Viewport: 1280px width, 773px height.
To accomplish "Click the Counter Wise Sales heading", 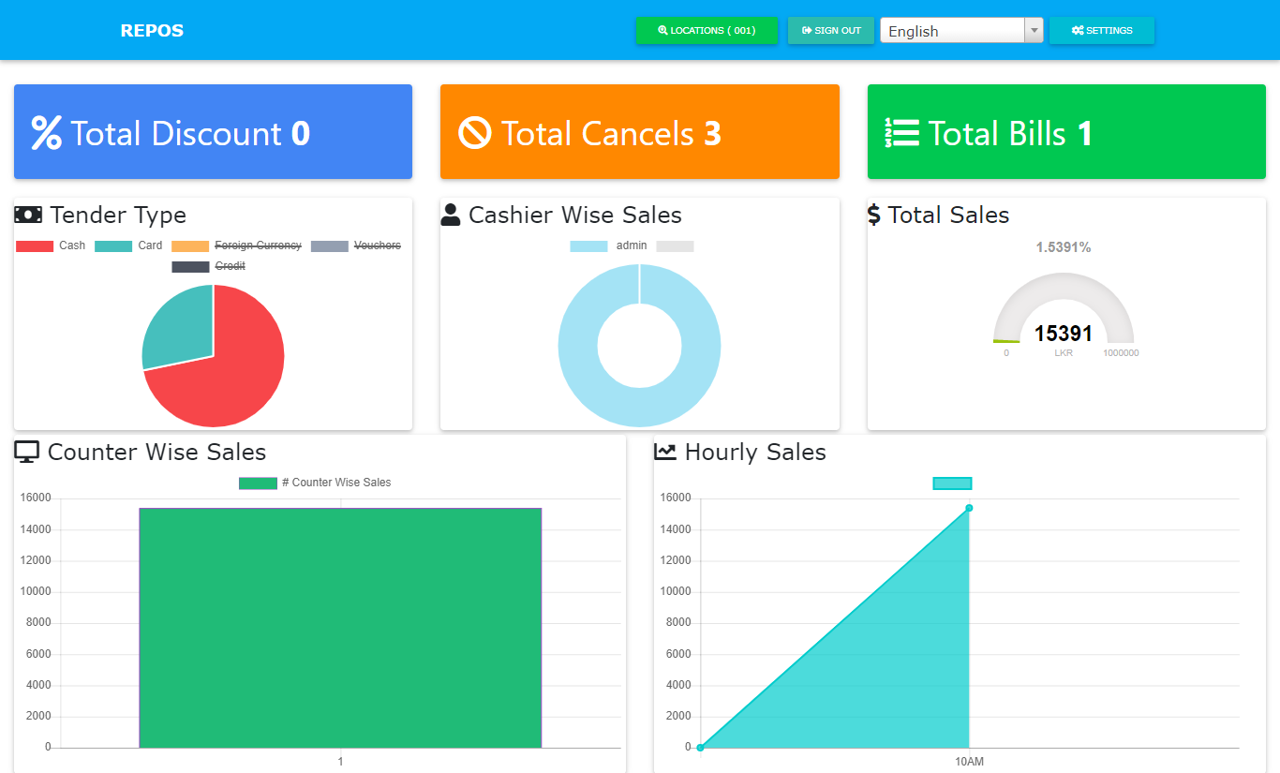I will (156, 452).
